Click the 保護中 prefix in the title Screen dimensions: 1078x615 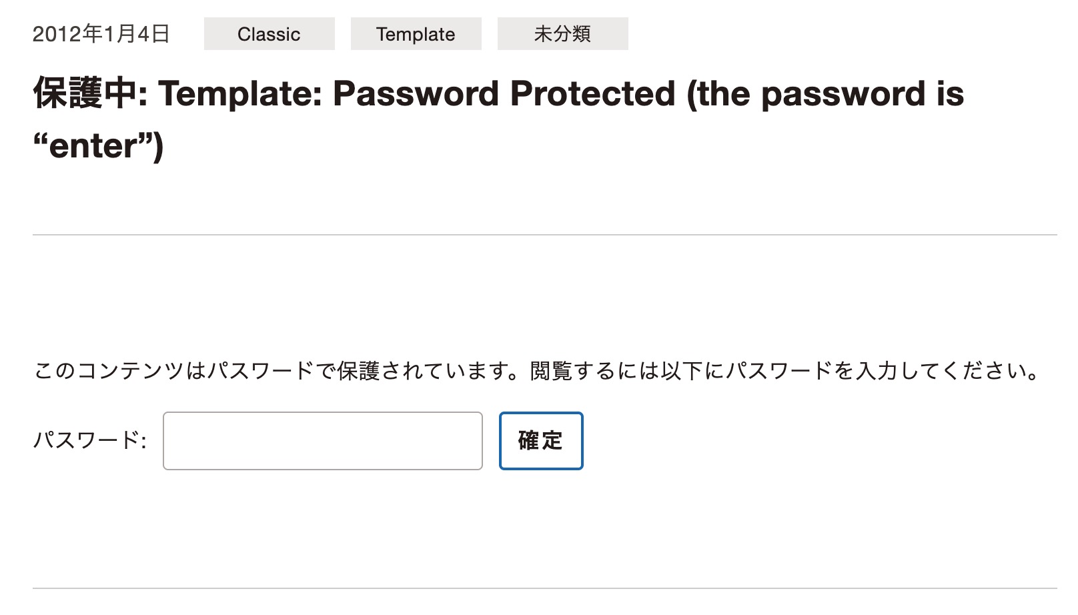(x=85, y=94)
